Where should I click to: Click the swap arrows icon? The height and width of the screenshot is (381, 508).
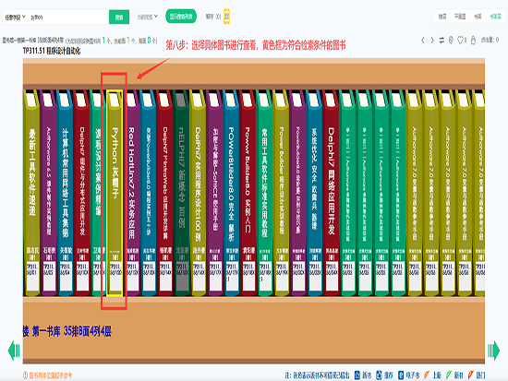click(x=441, y=41)
